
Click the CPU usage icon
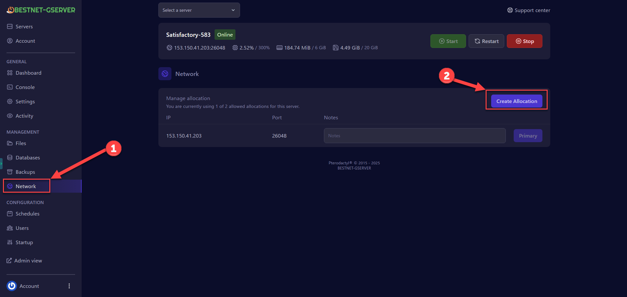[x=235, y=48]
